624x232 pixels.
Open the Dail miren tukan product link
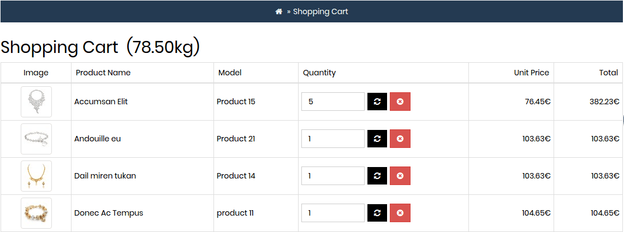pyautogui.click(x=105, y=175)
